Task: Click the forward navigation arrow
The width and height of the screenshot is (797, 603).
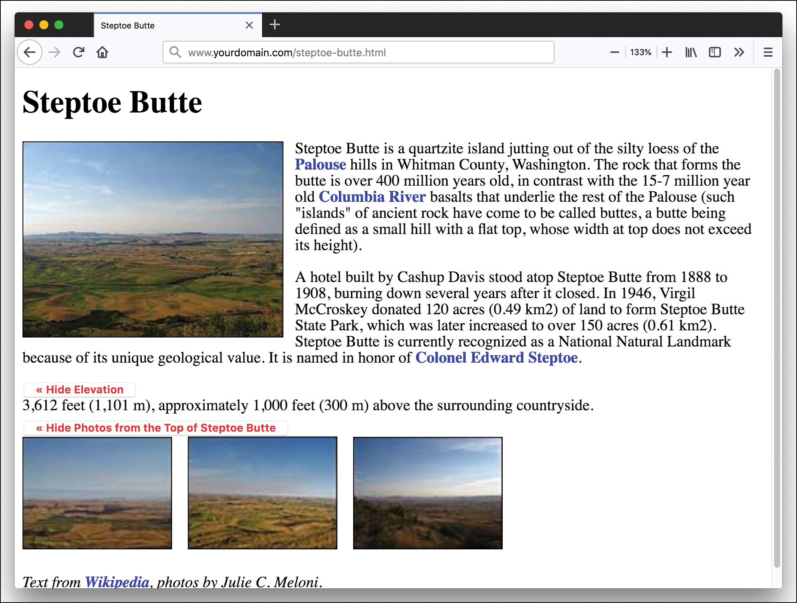Action: coord(54,52)
